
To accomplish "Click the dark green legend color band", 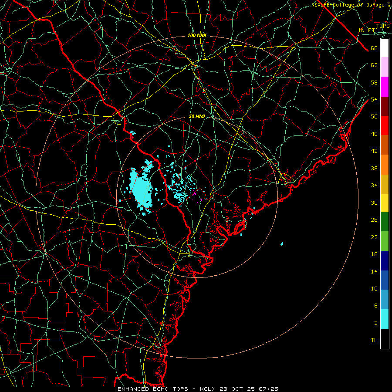I will pos(385,222).
